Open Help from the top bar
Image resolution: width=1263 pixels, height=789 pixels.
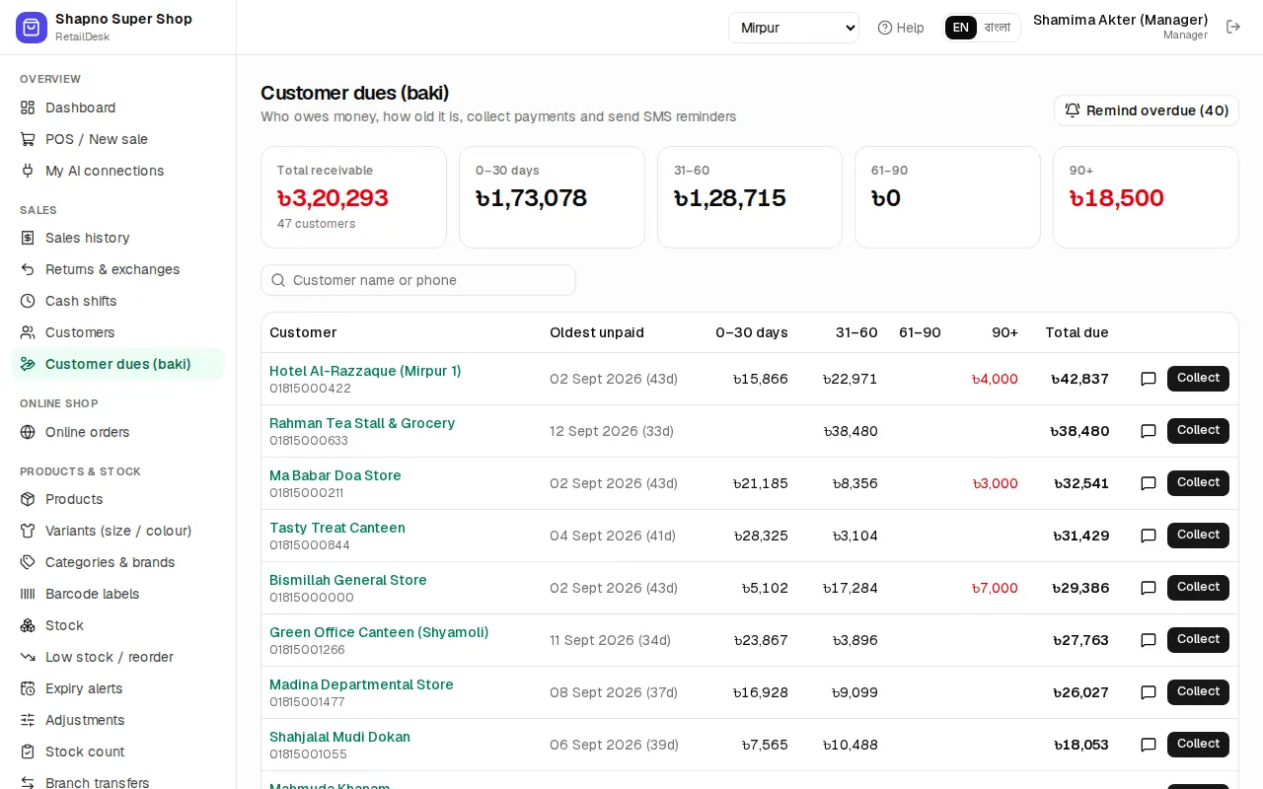click(x=901, y=28)
